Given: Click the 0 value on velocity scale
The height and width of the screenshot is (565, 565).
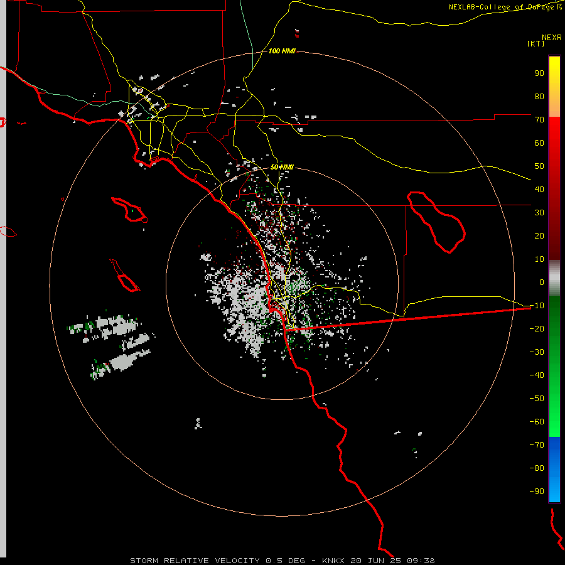Looking at the screenshot, I should tap(542, 282).
